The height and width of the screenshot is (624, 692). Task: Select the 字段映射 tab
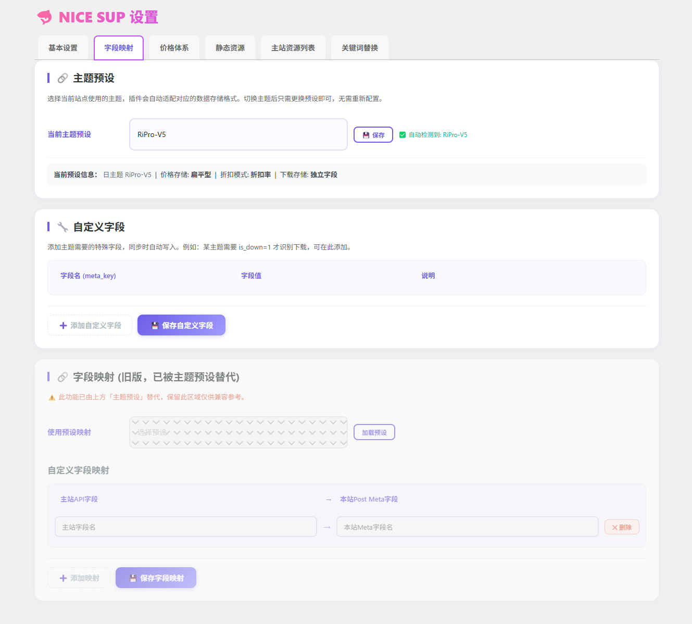pos(119,48)
